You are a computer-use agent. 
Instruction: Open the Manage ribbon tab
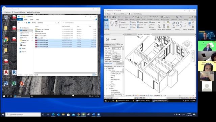pos(186,20)
